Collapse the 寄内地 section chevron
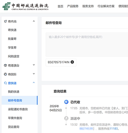Screen dimensions: 128x133 (x=34, y=21)
